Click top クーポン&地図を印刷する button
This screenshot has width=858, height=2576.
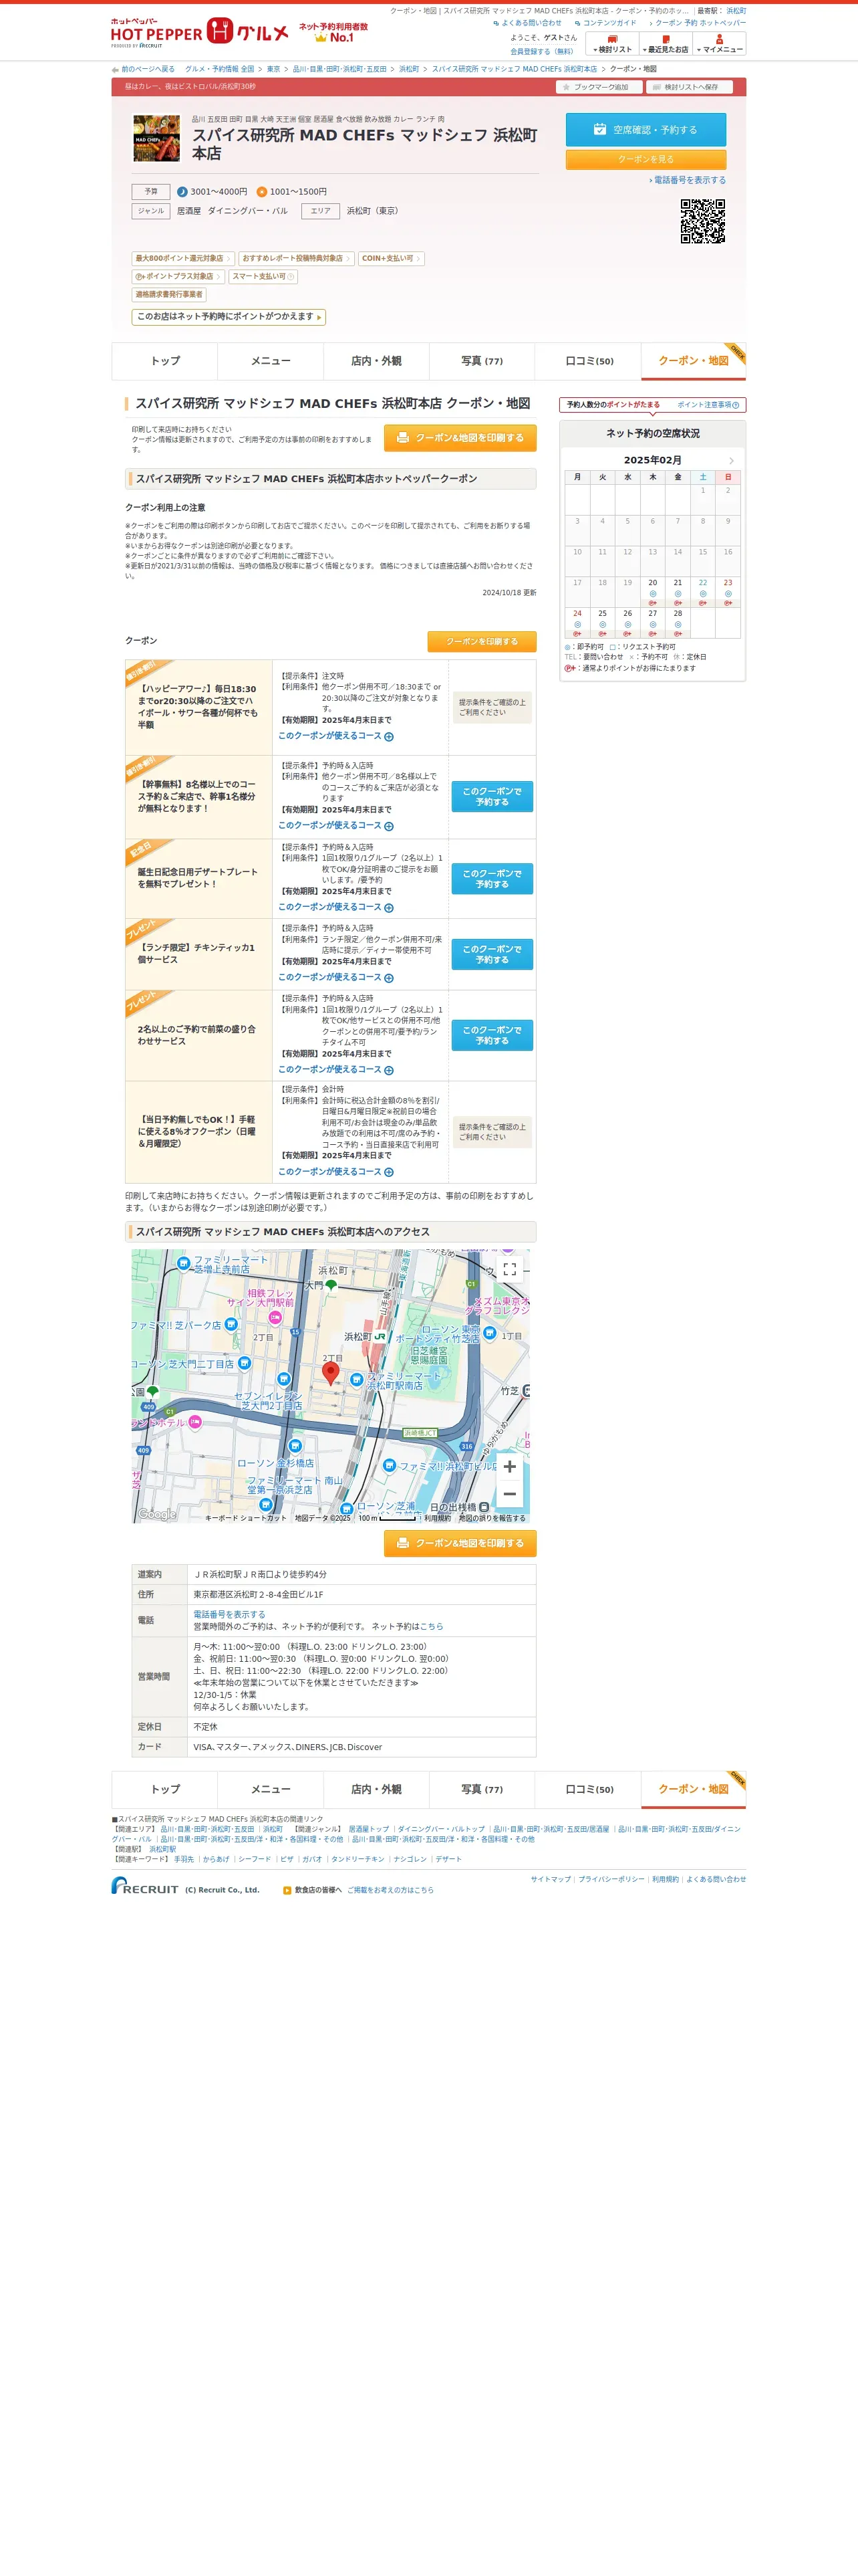click(460, 438)
